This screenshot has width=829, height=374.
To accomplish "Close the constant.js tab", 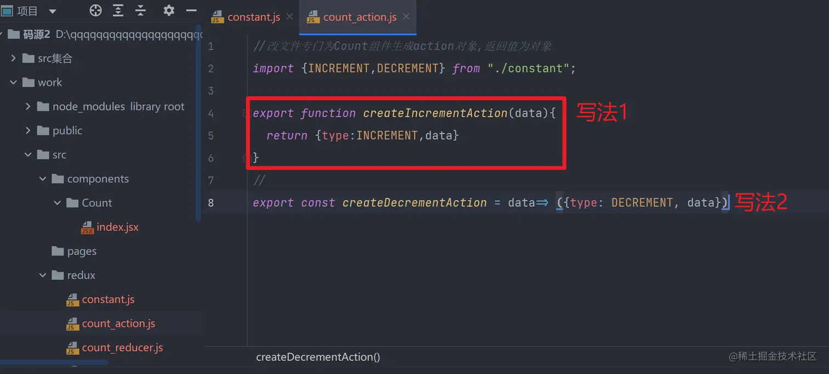I will coord(289,17).
